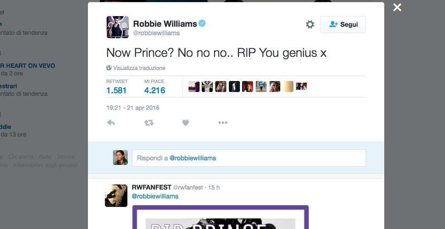Image resolution: width=445 pixels, height=229 pixels.
Task: Click the tweet timestamp 19:21 - 21 apr 2016
Action: 133,108
